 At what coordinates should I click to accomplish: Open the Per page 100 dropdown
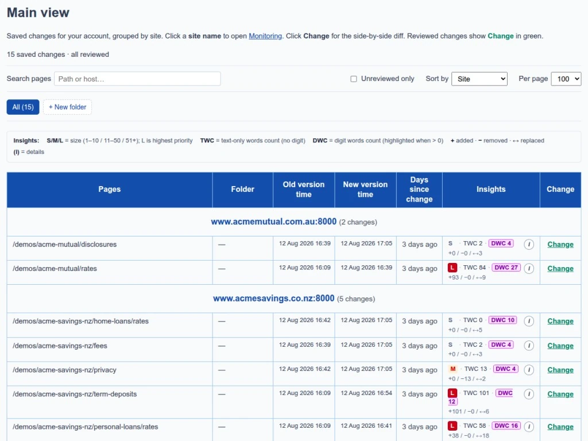click(x=566, y=79)
